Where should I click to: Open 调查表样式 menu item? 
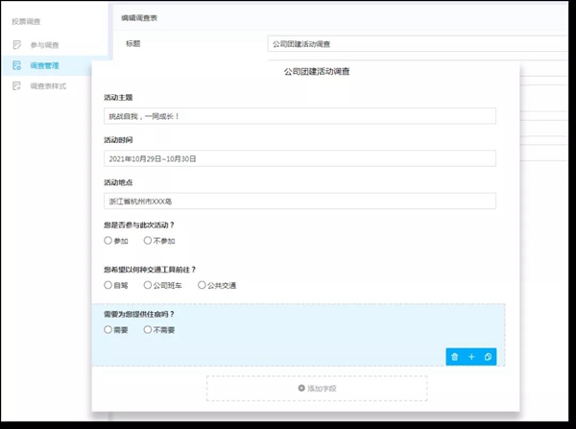[x=48, y=86]
